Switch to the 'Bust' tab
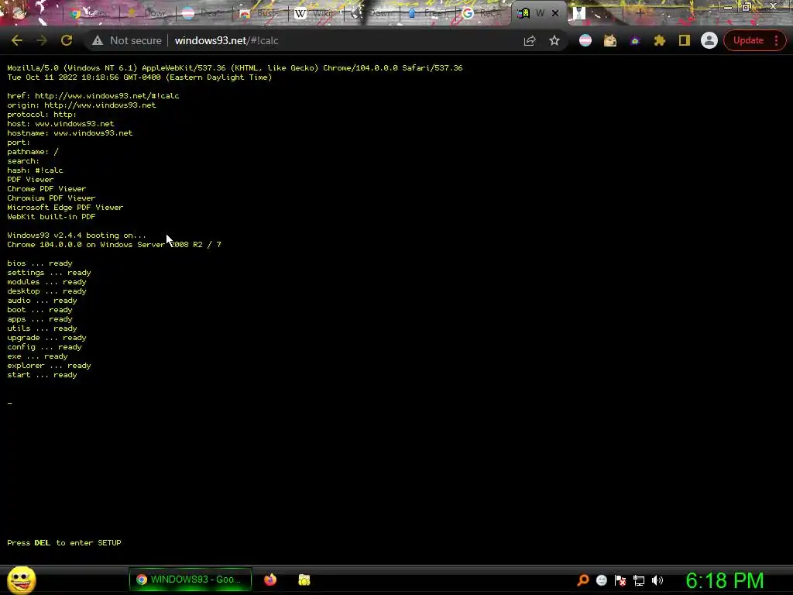 point(259,14)
